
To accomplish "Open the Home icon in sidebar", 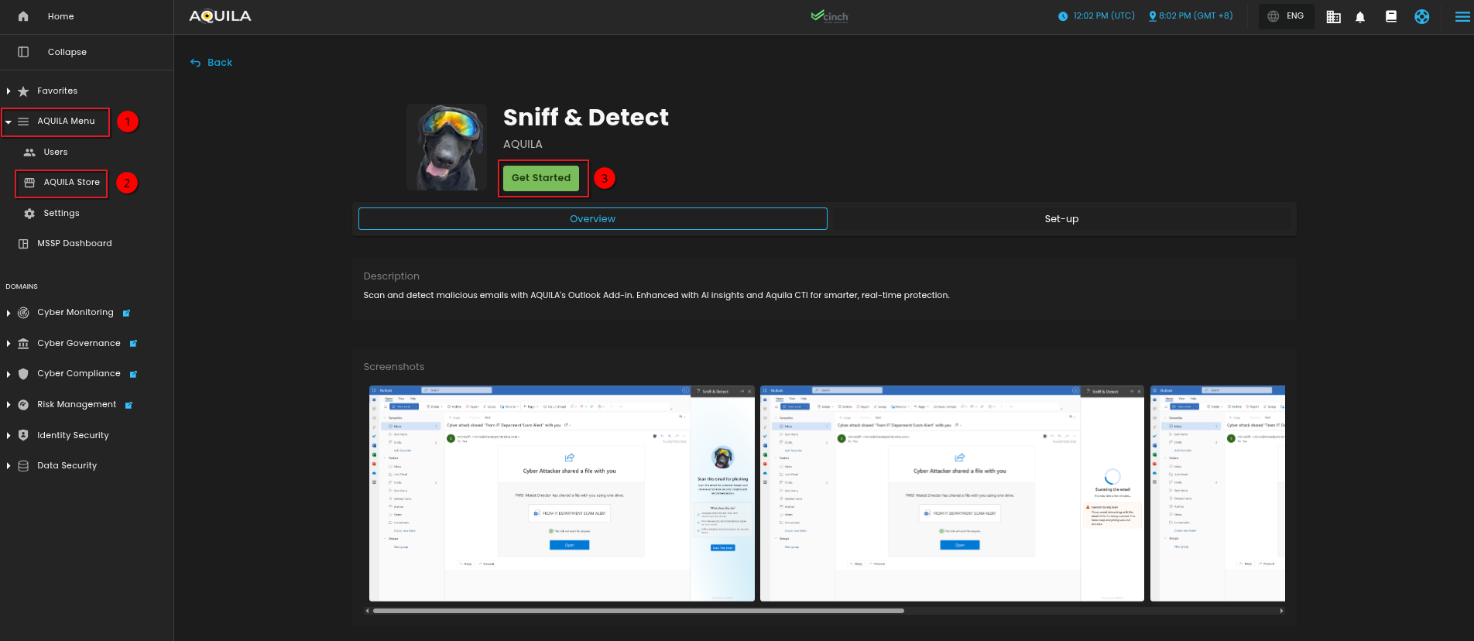I will click(x=23, y=16).
